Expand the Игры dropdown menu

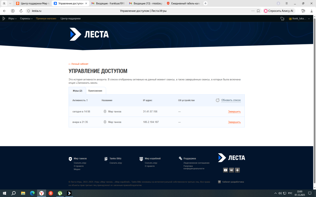[12, 19]
